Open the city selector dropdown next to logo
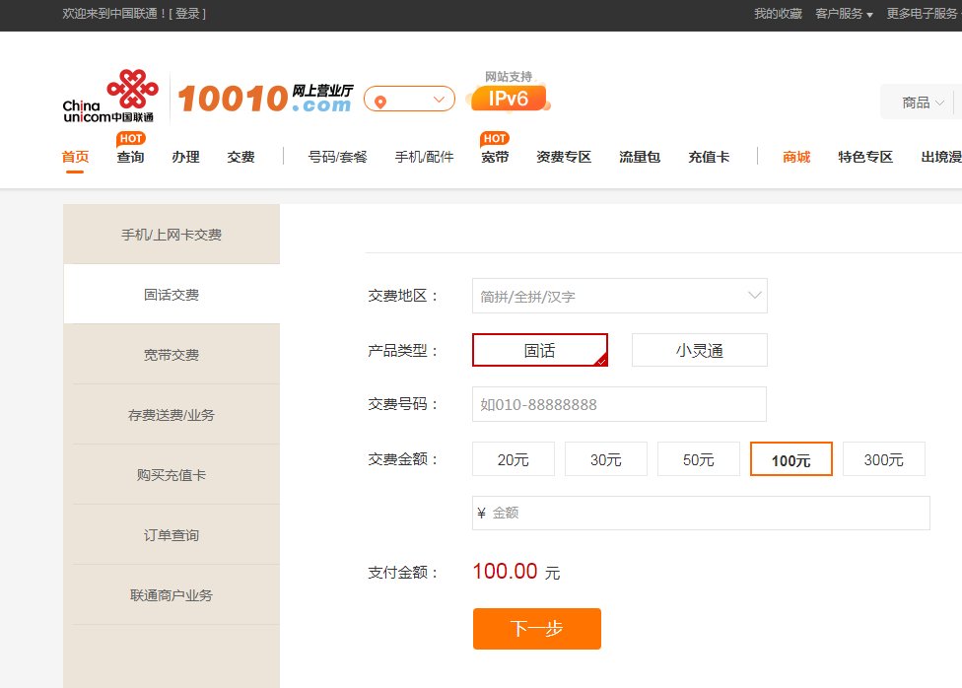This screenshot has width=962, height=688. [438, 99]
